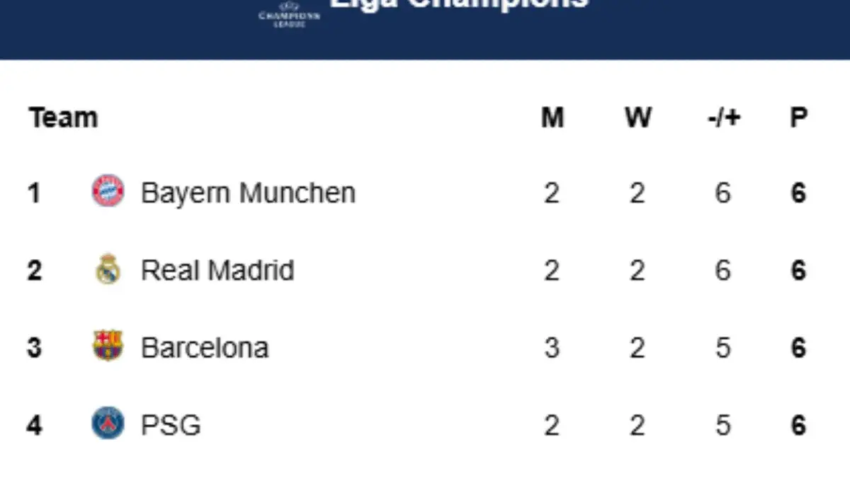The height and width of the screenshot is (478, 850).
Task: Sort by the W wins column header
Action: 637,118
